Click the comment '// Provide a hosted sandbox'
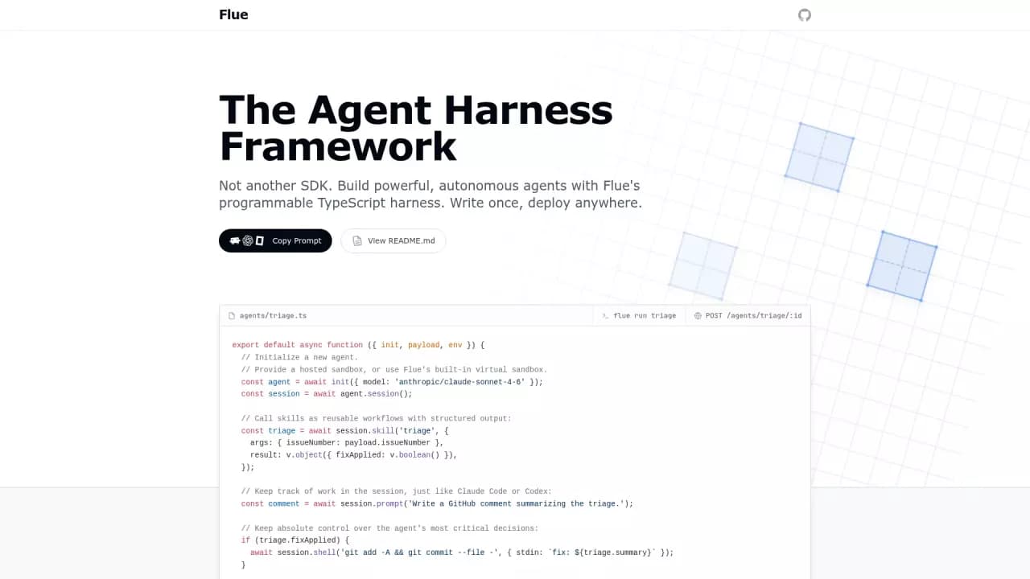Viewport: 1030px width, 579px height. point(394,369)
